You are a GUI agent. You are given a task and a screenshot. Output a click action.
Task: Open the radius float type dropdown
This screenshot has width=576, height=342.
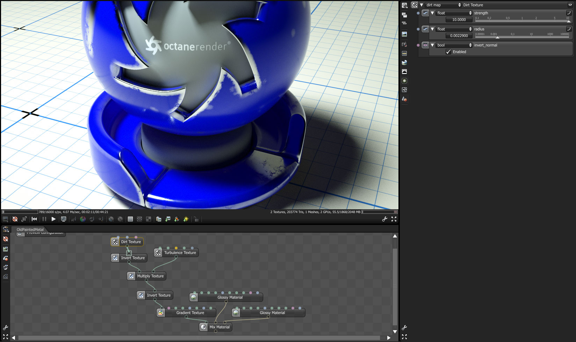click(x=454, y=29)
